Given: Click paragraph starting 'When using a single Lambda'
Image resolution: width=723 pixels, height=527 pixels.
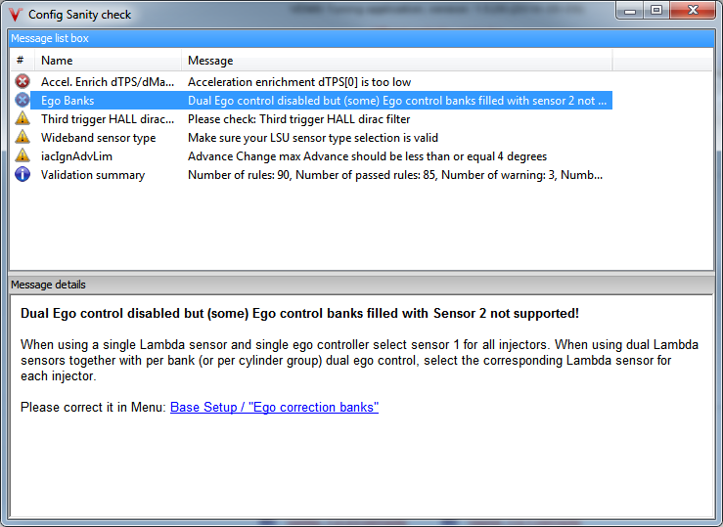Looking at the screenshot, I should [x=360, y=360].
